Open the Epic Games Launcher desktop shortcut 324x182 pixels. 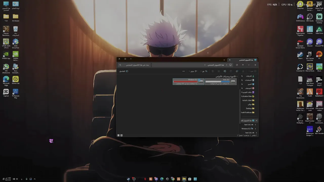click(310, 56)
